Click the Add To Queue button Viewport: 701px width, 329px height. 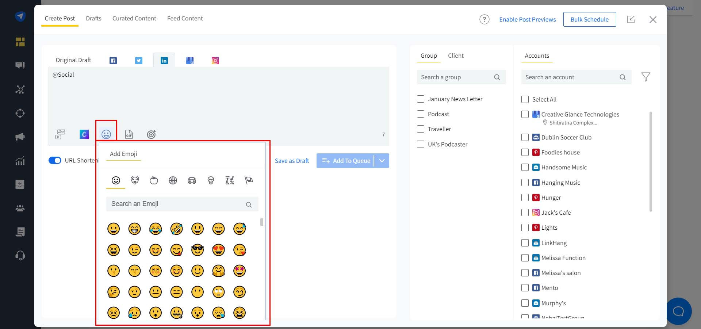345,161
